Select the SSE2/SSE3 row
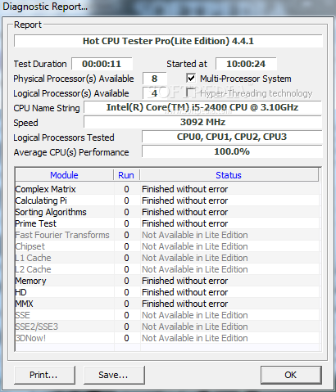Screen dimensions: 336x392 pyautogui.click(x=167, y=327)
